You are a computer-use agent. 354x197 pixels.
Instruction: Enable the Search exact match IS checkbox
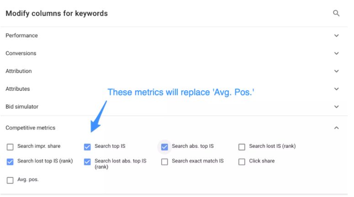click(x=164, y=161)
